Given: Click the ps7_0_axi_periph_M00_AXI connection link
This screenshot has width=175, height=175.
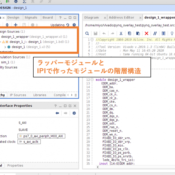Looking at the screenshot, I should [42, 136].
